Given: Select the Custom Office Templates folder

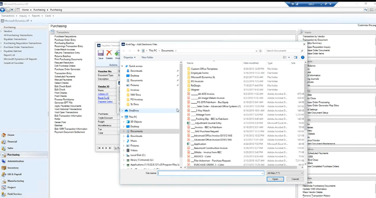Looking at the screenshot, I should point(204,69).
